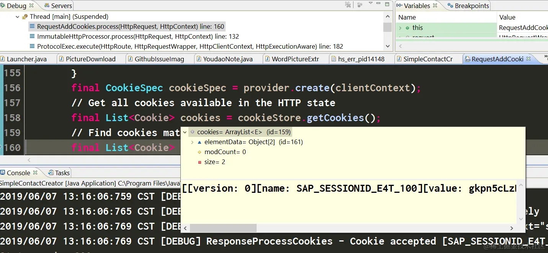Click the size field red square icon
548x253 pixels.
point(200,162)
